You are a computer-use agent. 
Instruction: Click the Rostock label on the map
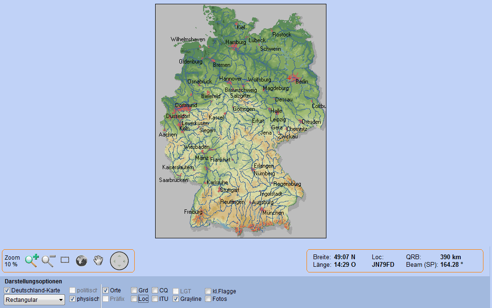[x=282, y=35]
